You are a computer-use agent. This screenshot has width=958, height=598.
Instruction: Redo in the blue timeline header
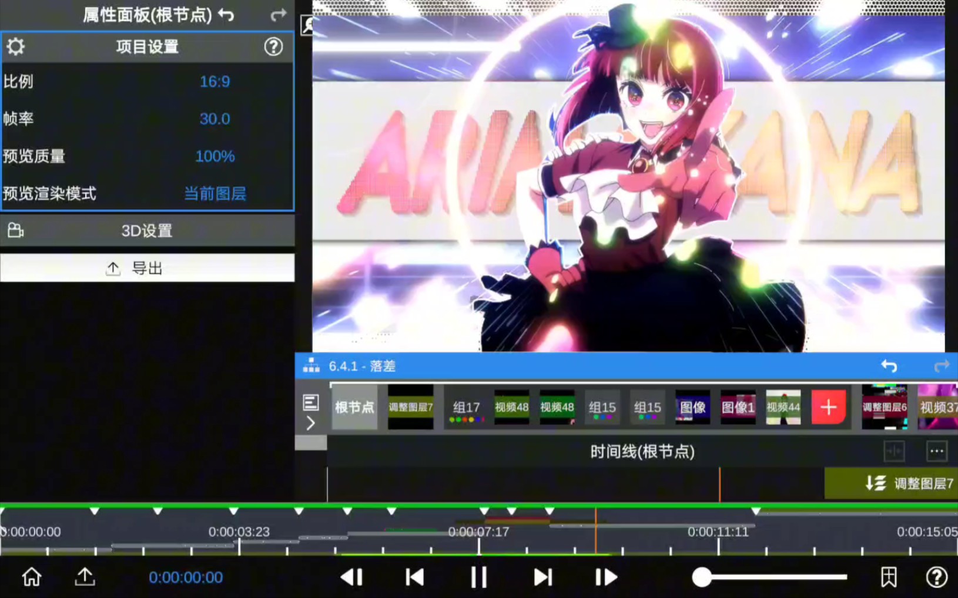tap(942, 366)
